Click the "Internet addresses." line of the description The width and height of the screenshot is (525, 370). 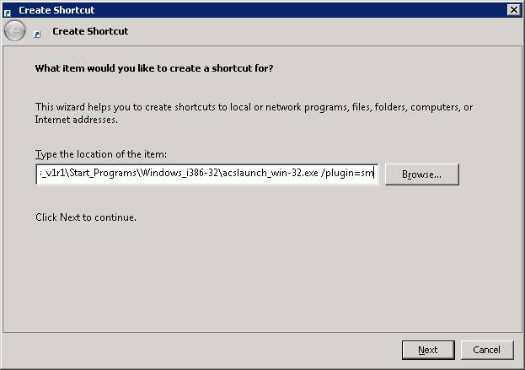point(76,120)
